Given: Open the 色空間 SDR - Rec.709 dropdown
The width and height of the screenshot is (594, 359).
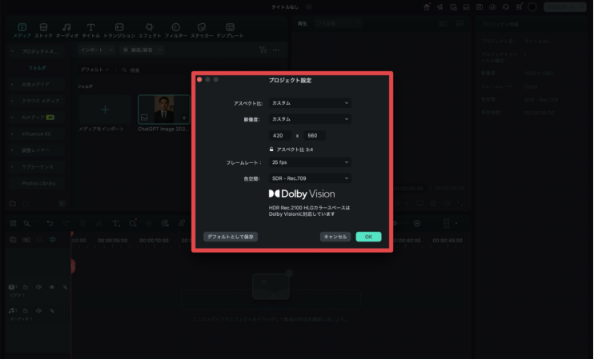Looking at the screenshot, I should (x=310, y=178).
